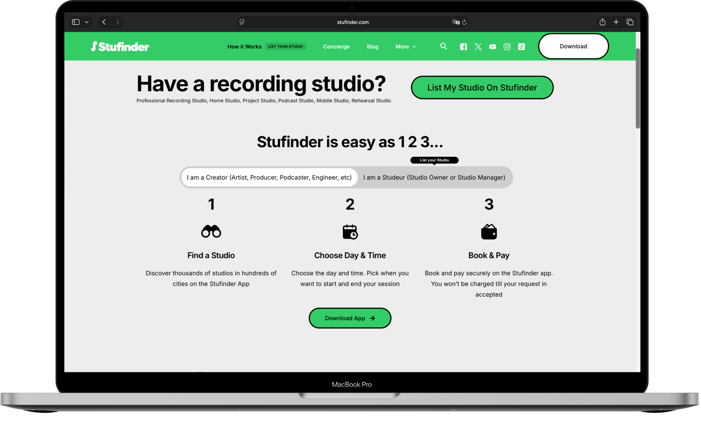Open a new tab with plus icon
The height and width of the screenshot is (424, 701).
[616, 22]
